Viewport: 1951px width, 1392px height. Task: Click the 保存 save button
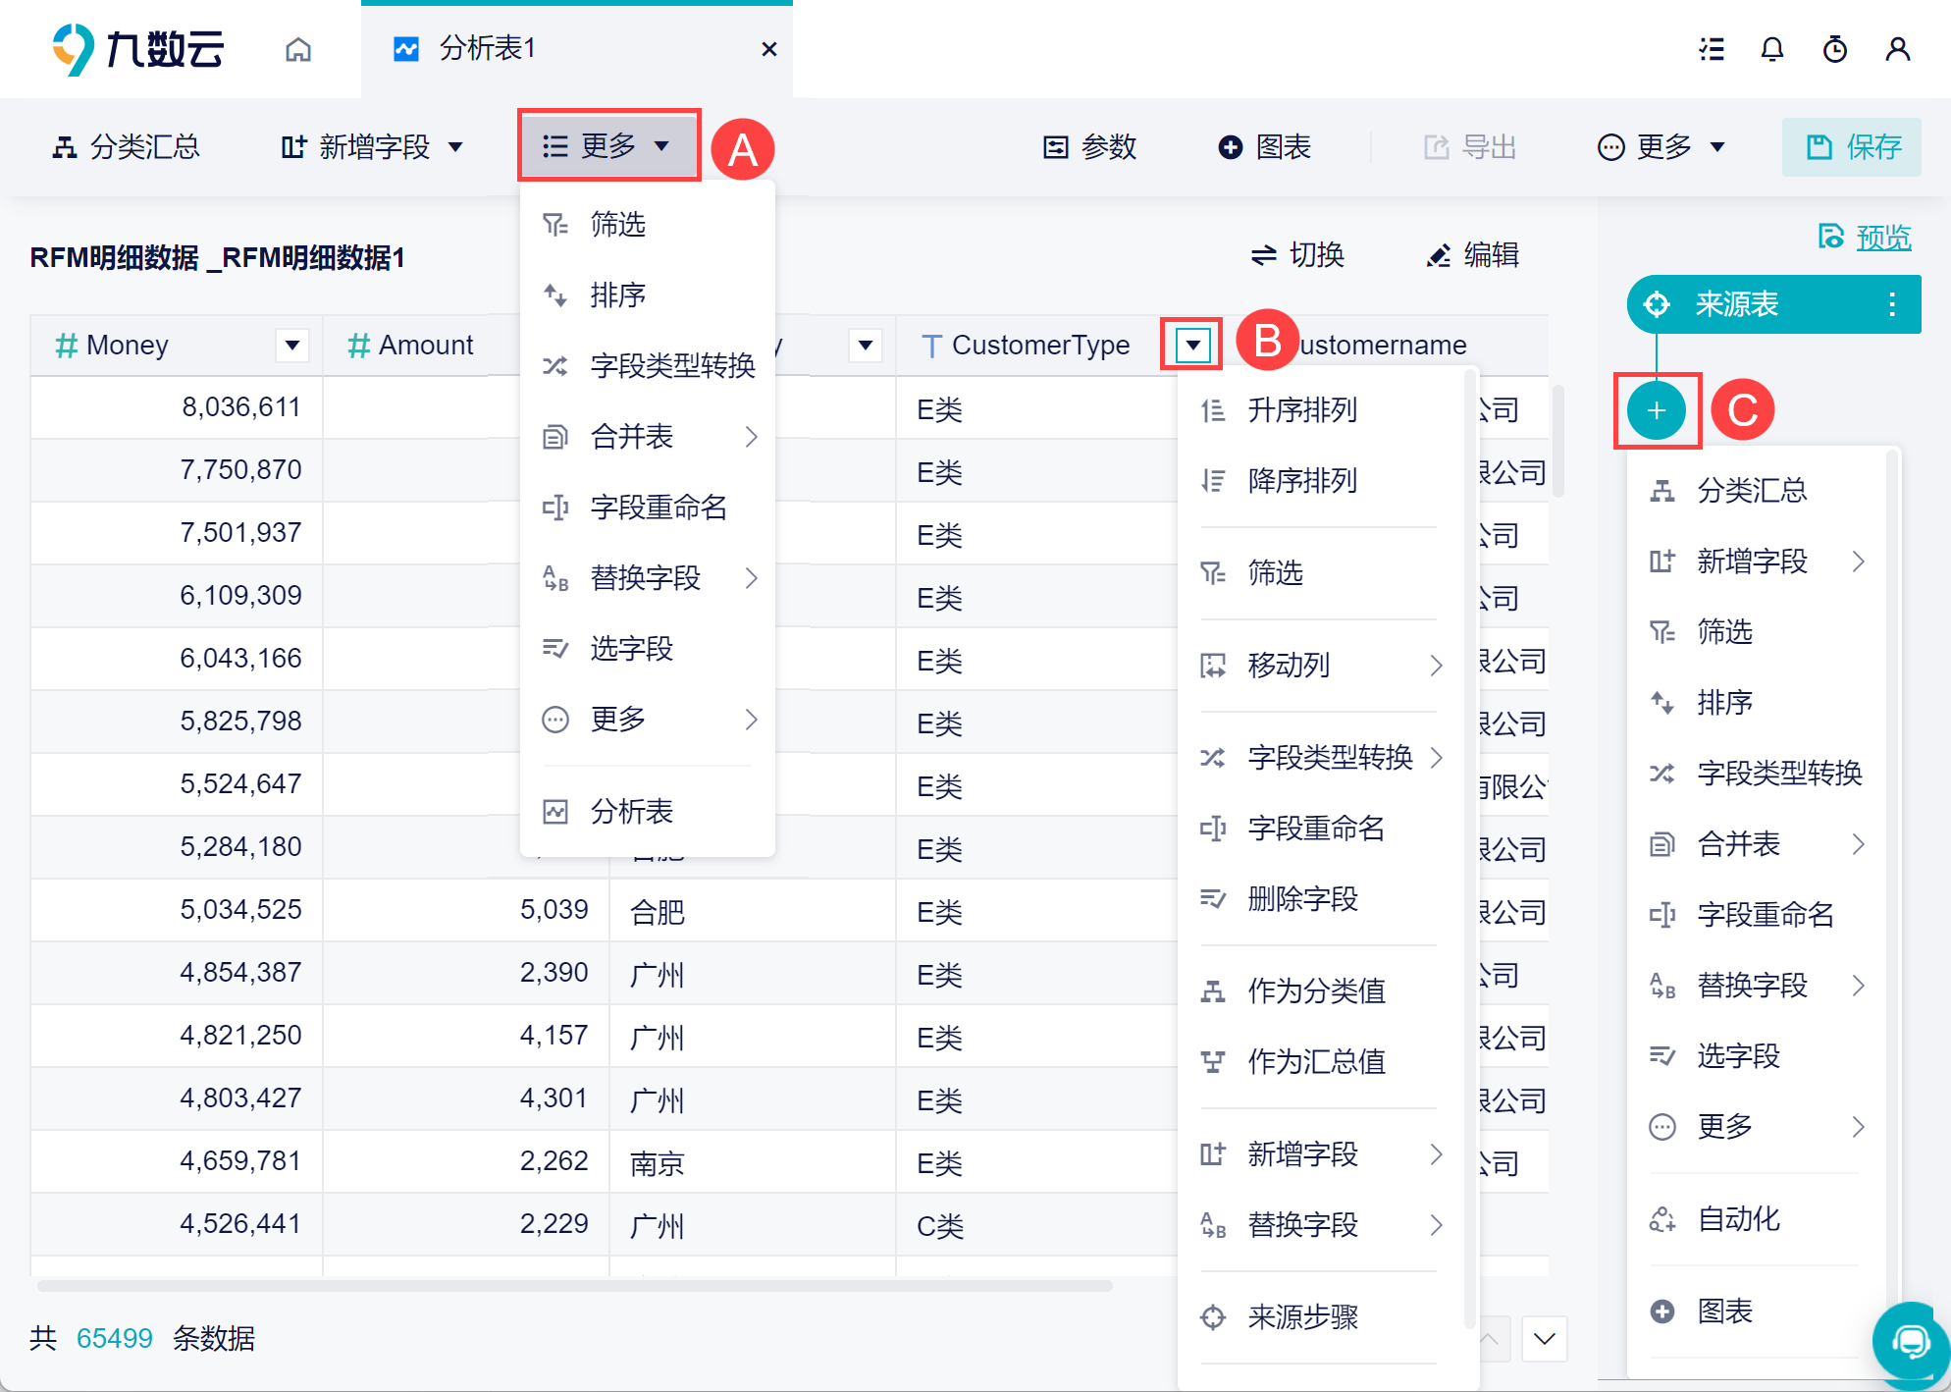click(1851, 147)
